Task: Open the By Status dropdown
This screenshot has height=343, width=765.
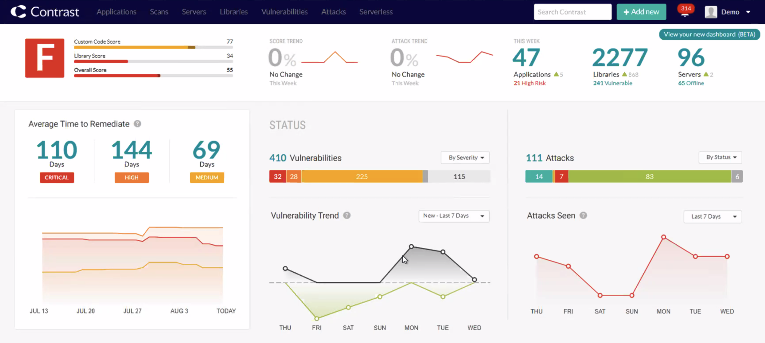Action: pyautogui.click(x=720, y=157)
